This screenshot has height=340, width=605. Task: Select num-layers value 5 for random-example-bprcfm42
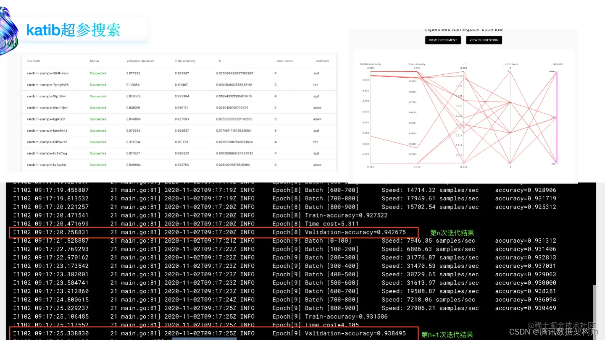(275, 131)
